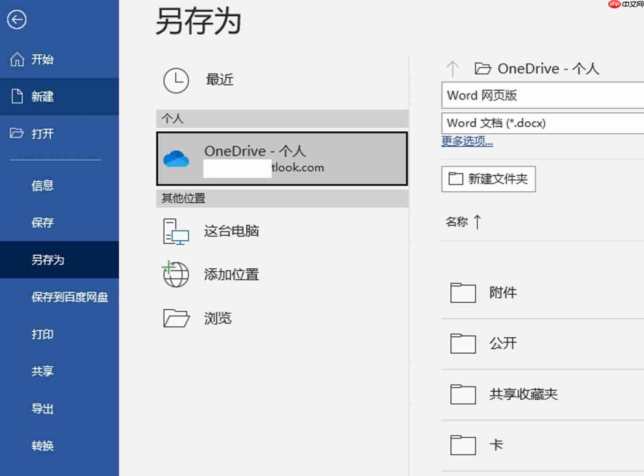Open the 打印 page
The width and height of the screenshot is (644, 476).
click(x=60, y=334)
